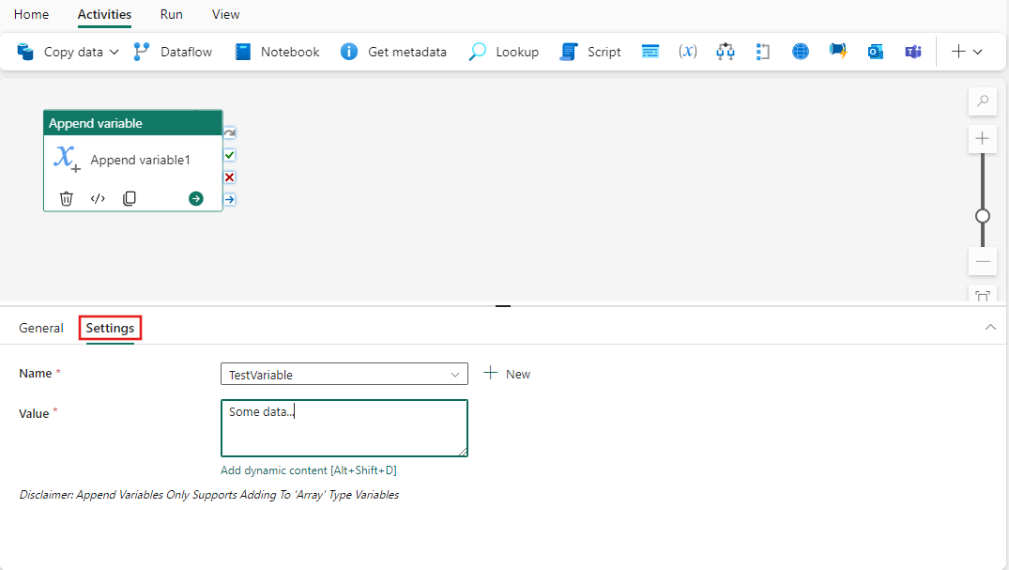
Task: Open Add dynamic content link
Action: [309, 470]
